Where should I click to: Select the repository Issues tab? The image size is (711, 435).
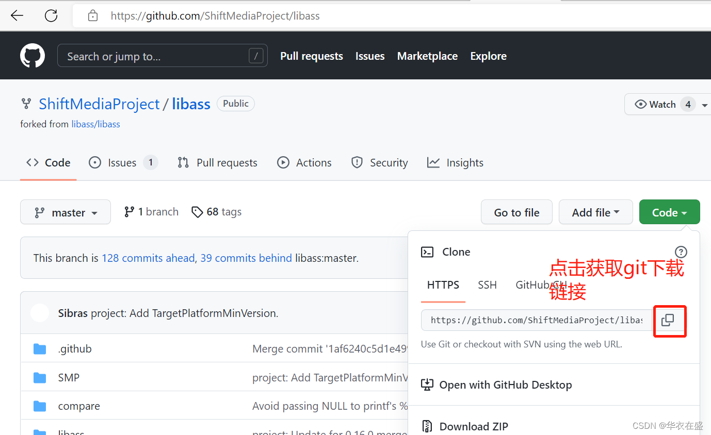pyautogui.click(x=123, y=163)
